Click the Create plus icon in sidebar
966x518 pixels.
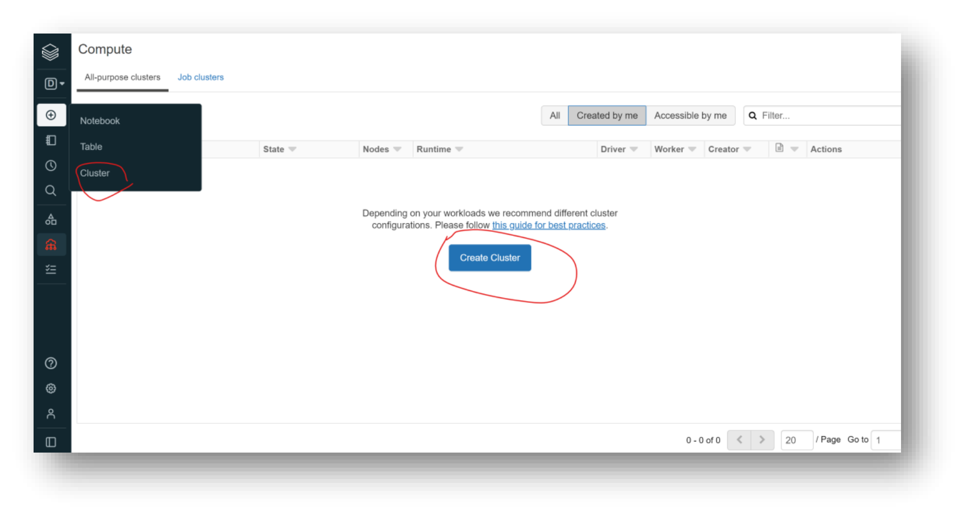pos(51,115)
